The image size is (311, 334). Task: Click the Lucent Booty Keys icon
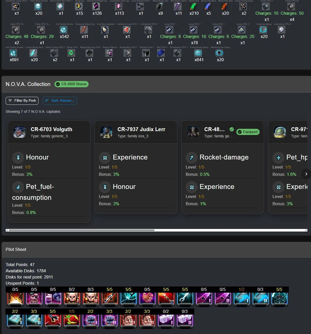click(34, 53)
